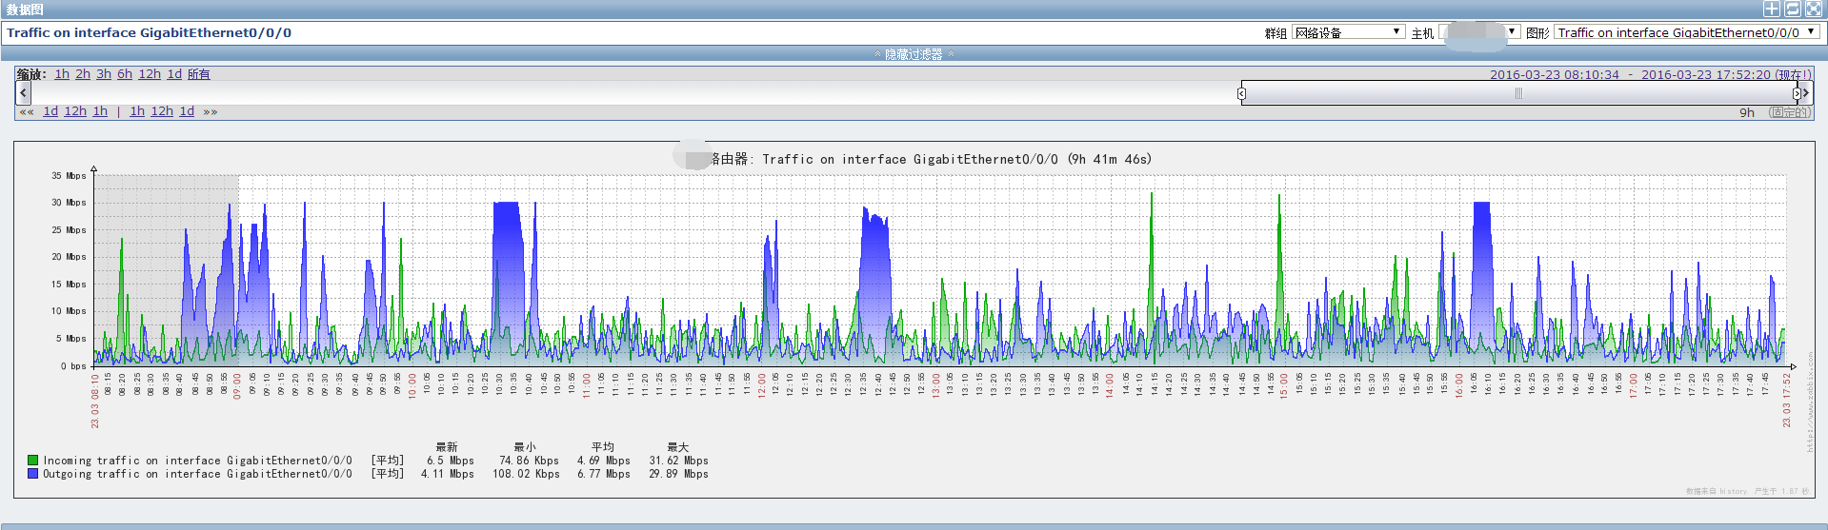
Task: Click incoming latest value 6.5 Mbps
Action: point(450,461)
